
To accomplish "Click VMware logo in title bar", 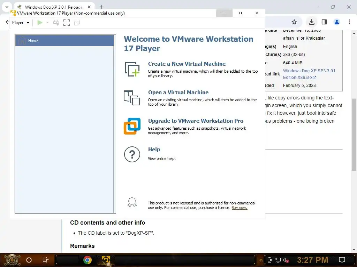I will point(13,13).
